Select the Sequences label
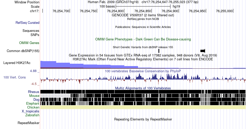This screenshot has height=129, width=246. (31, 31)
